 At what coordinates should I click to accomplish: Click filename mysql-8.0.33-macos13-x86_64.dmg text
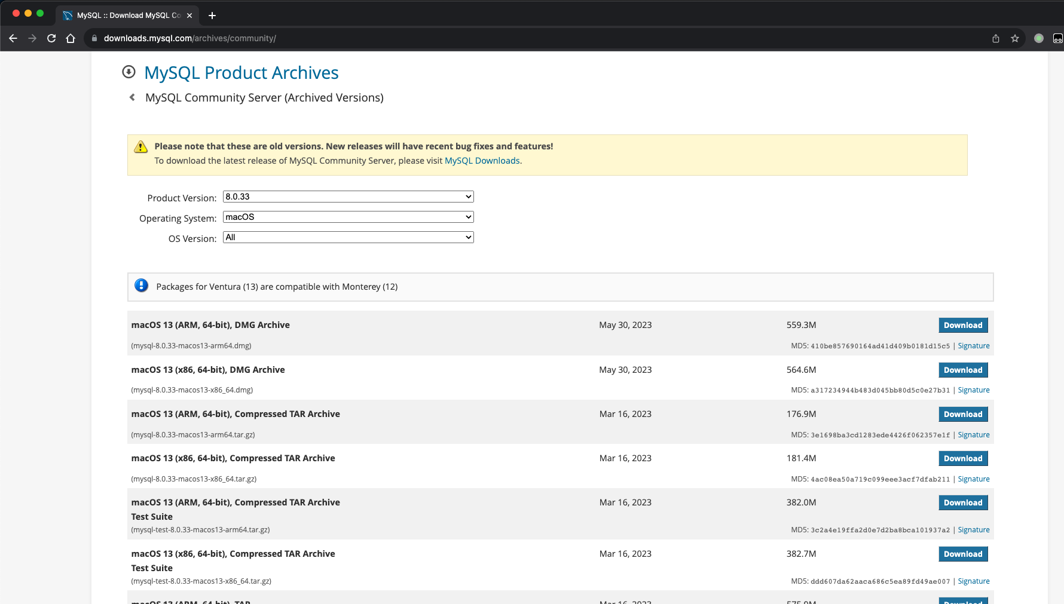(192, 390)
